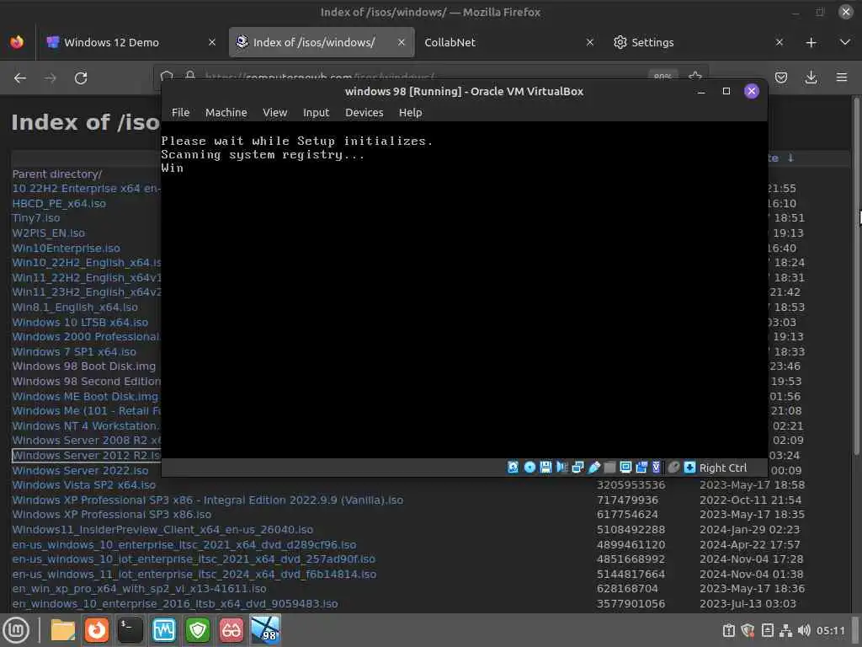Click the en_win_xp_pro_x64_with_sp2_vl_x13-41611.iso link
862x647 pixels.
click(139, 589)
